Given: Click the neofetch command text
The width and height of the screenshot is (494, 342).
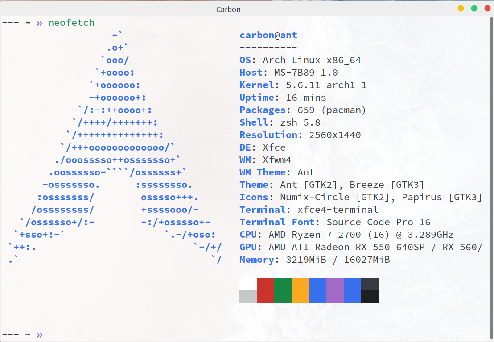Looking at the screenshot, I should click(71, 23).
